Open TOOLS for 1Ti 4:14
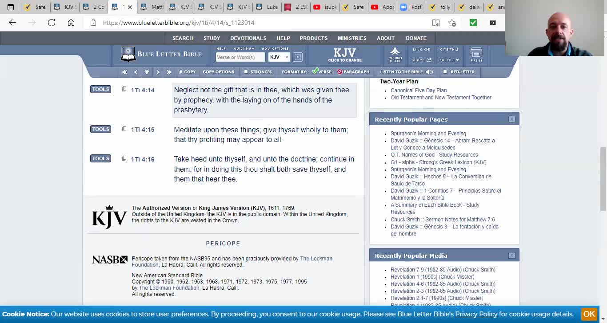 point(100,89)
